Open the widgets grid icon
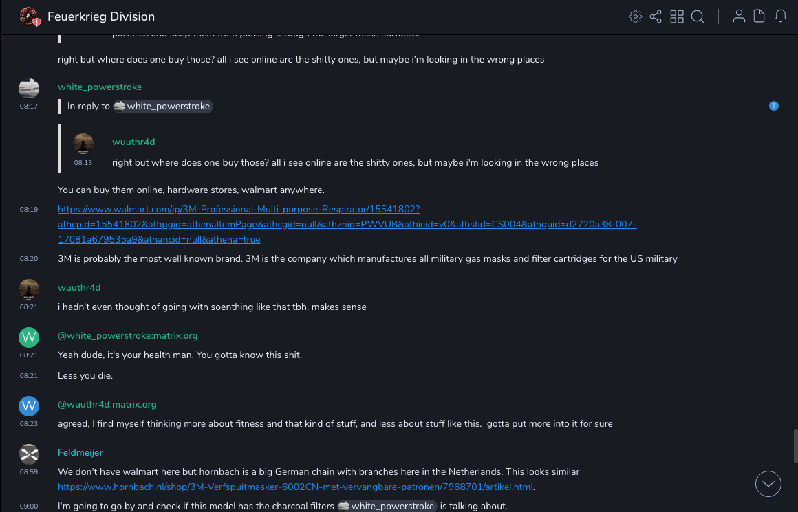798x512 pixels. [677, 16]
